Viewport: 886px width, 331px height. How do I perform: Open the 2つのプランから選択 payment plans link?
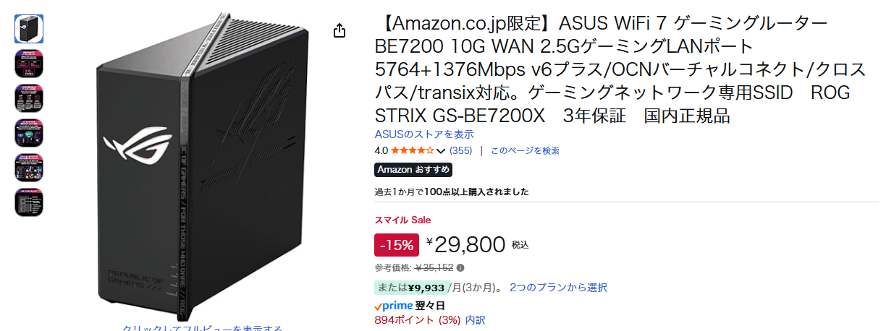(x=558, y=288)
